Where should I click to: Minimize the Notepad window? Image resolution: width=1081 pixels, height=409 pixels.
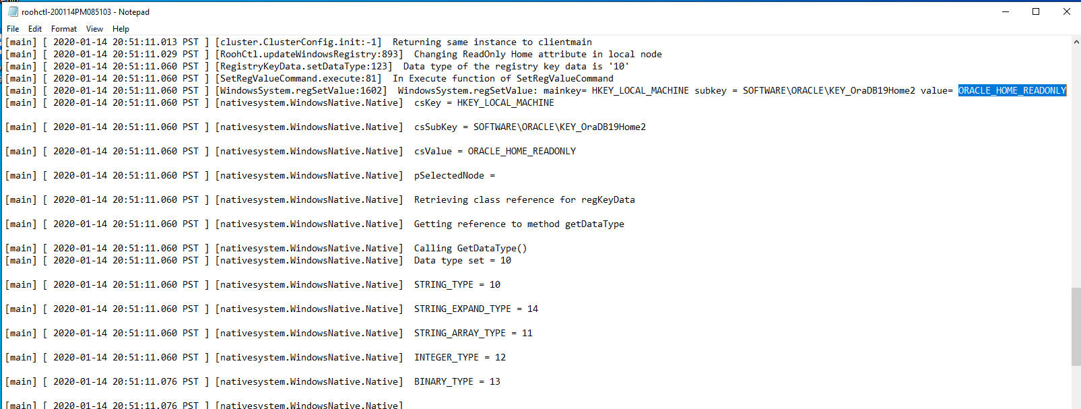pos(1005,11)
